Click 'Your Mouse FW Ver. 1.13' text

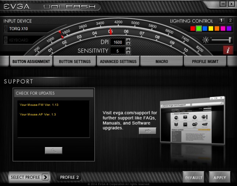coord(39,105)
